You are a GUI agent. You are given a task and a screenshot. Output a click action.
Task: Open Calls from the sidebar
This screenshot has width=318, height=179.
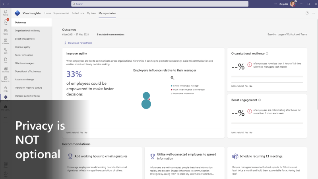pyautogui.click(x=6, y=51)
